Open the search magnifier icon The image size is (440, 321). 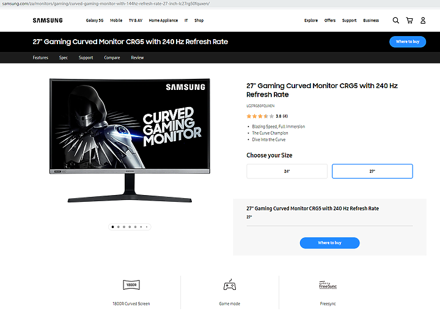coord(395,20)
